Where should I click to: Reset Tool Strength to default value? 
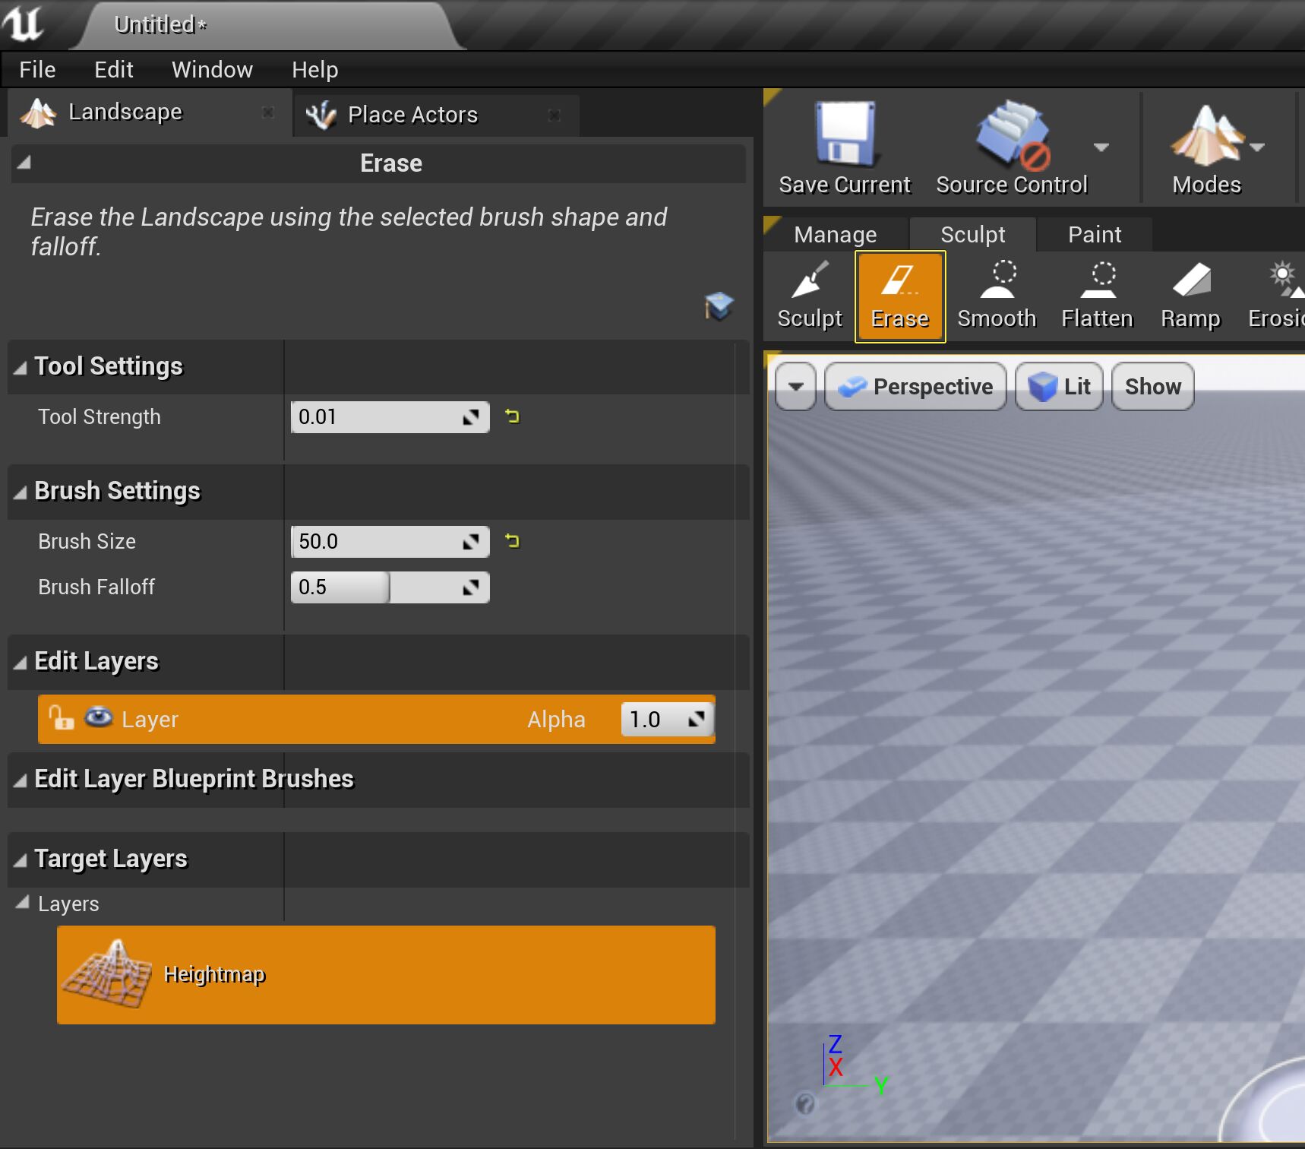(x=513, y=416)
